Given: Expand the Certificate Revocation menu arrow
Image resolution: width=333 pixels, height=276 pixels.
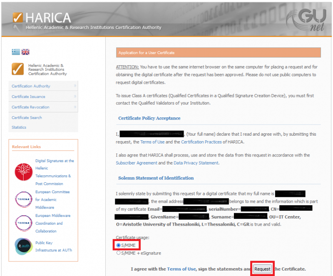Looking at the screenshot, I should pyautogui.click(x=75, y=107).
